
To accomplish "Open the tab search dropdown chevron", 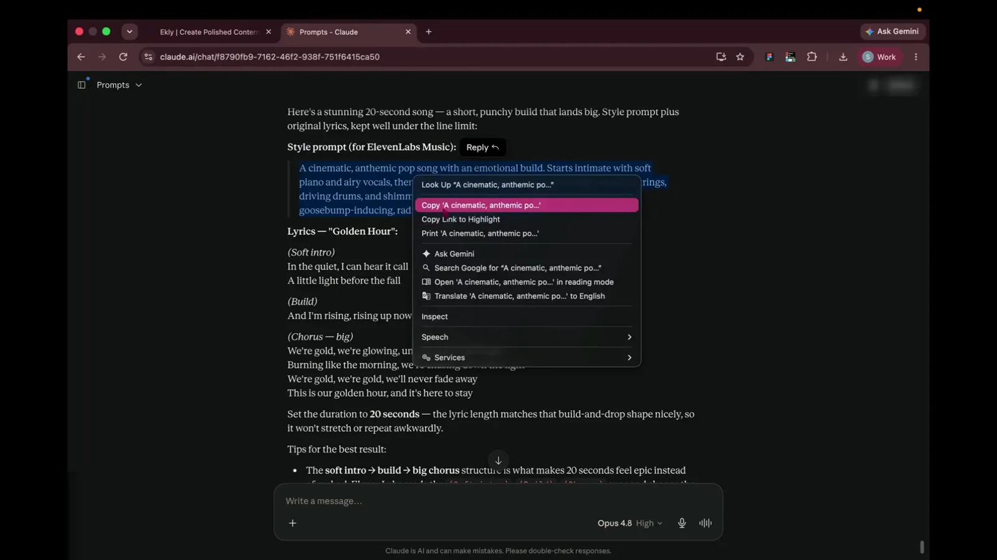I will point(130,32).
